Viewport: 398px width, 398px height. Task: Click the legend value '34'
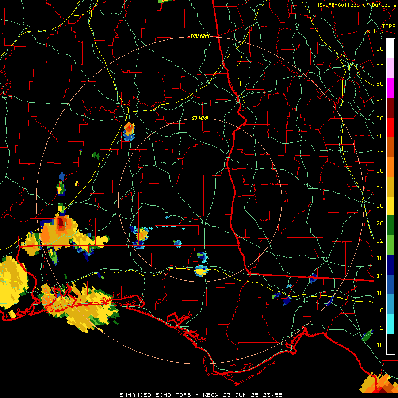tap(380, 188)
